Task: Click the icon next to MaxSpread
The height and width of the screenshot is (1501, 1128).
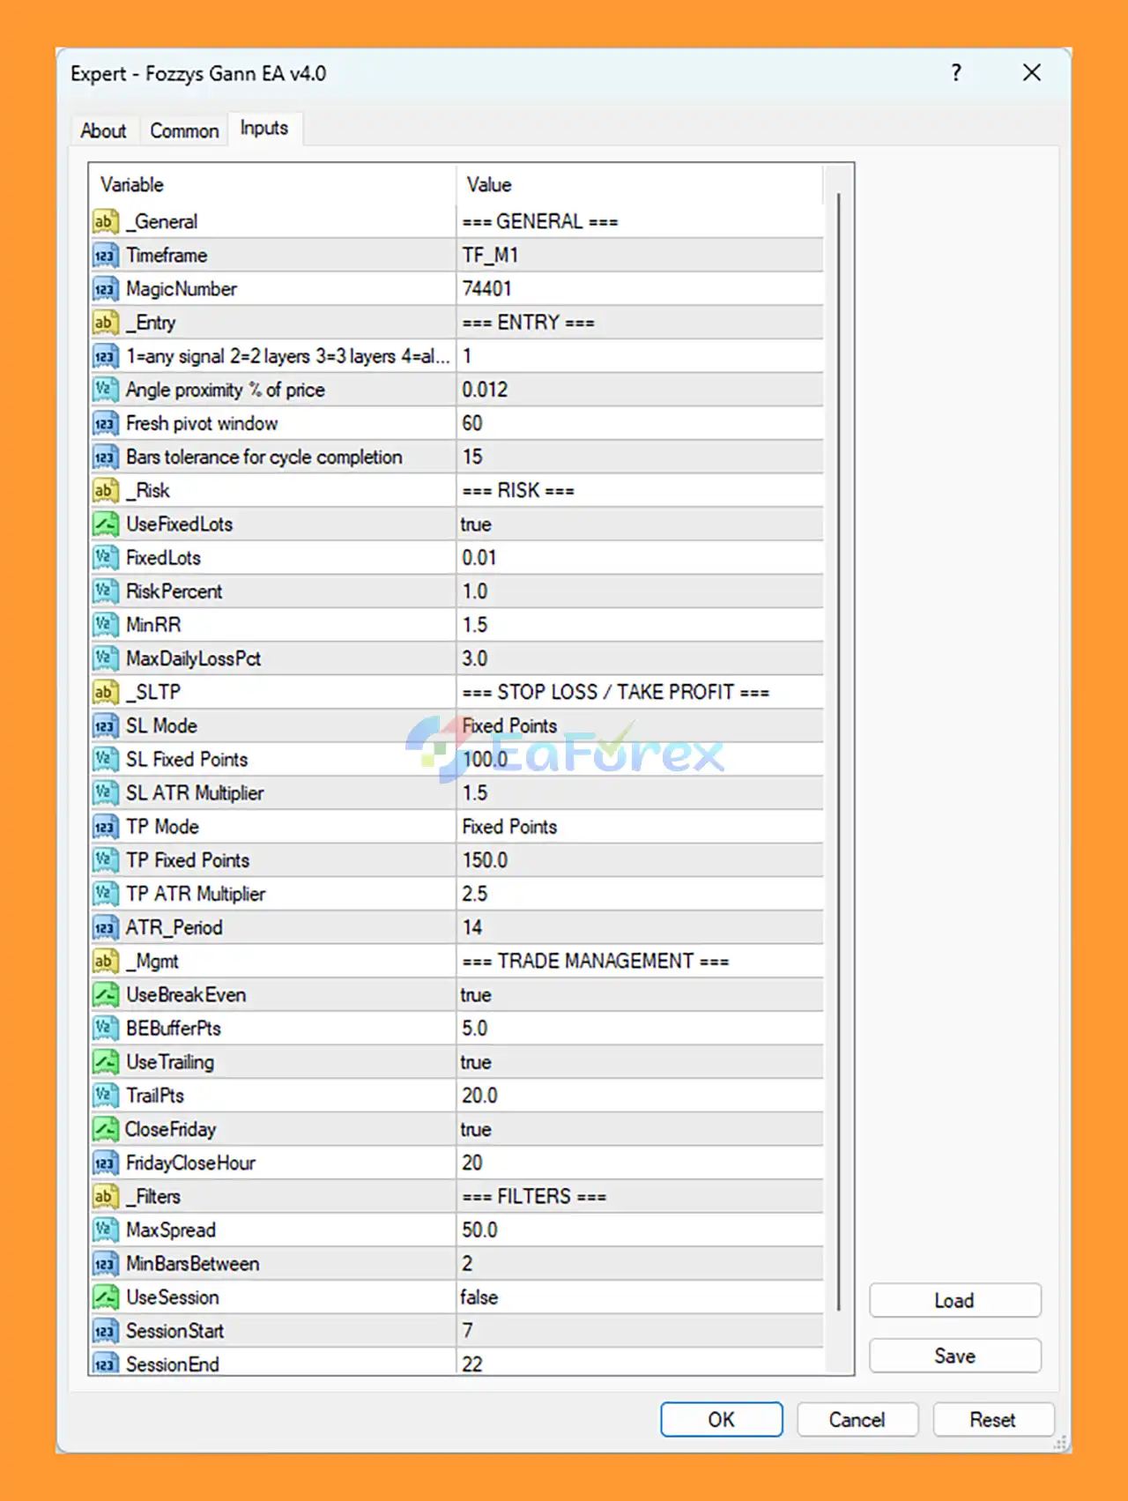Action: (x=105, y=1230)
